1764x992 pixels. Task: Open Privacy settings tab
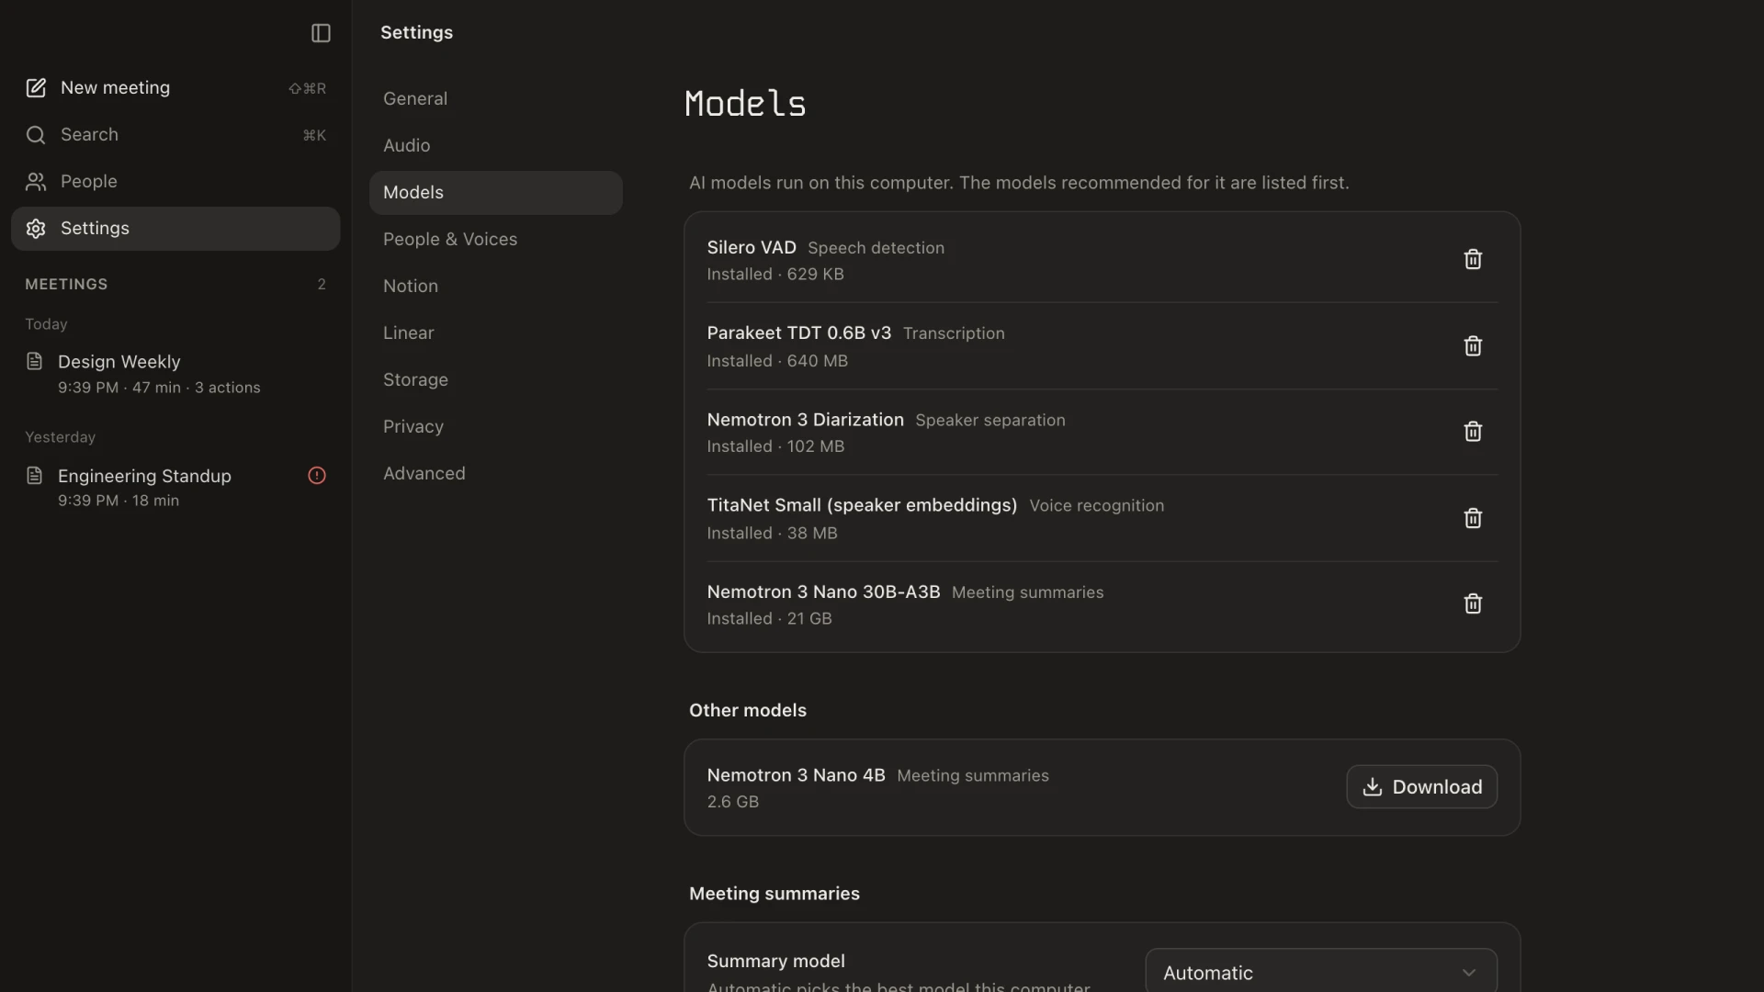[496, 426]
